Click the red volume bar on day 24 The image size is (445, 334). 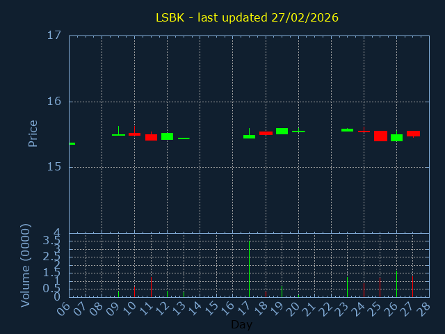tap(364, 290)
